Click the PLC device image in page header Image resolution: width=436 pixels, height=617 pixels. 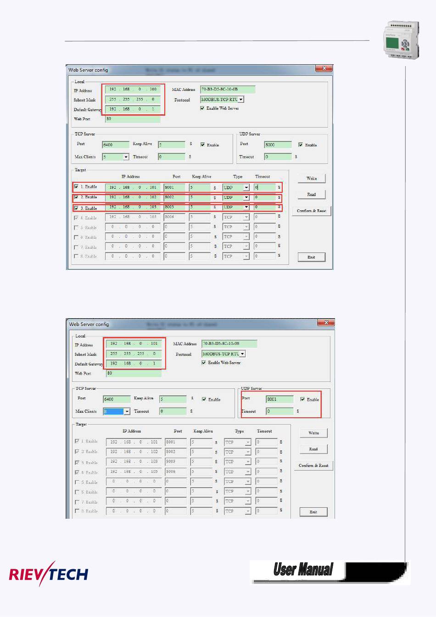401,40
